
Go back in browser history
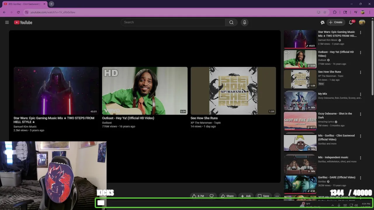(x=4, y=12)
